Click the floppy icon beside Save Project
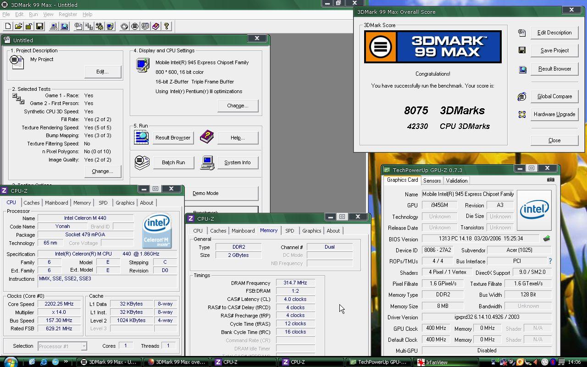The image size is (587, 367). point(522,50)
